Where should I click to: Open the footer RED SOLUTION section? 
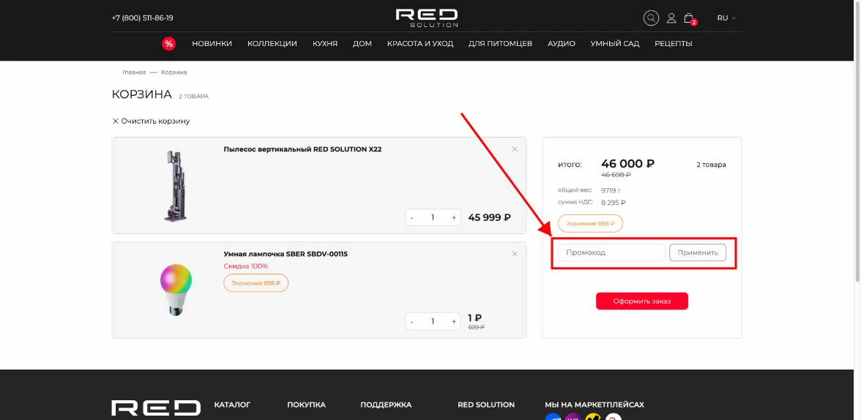coord(486,405)
